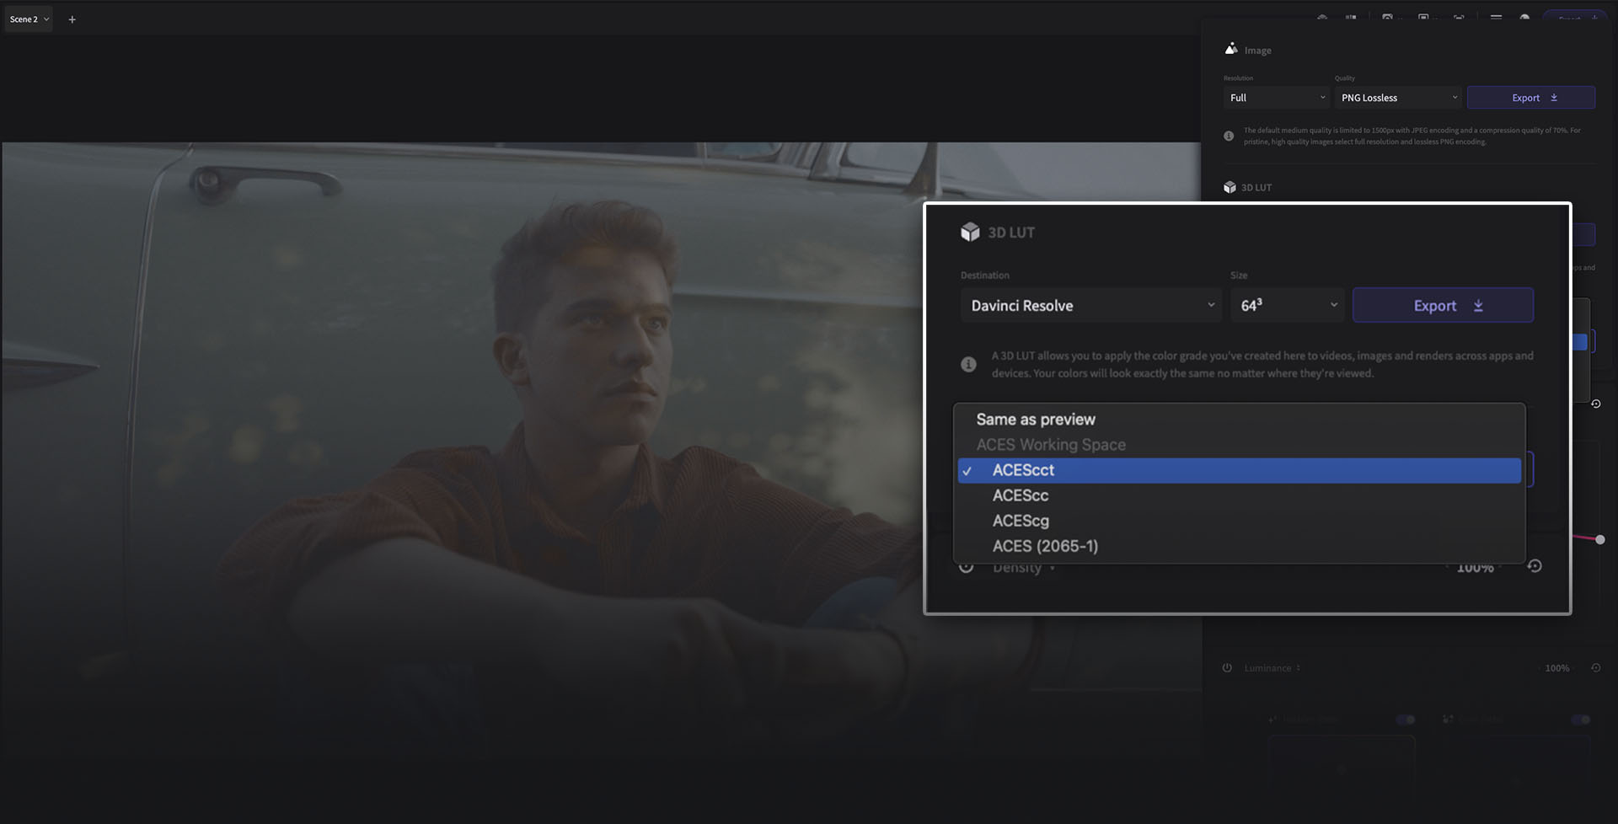Image resolution: width=1618 pixels, height=824 pixels.
Task: Open the Destination dropdown set to Davinci Resolve
Action: coord(1090,305)
